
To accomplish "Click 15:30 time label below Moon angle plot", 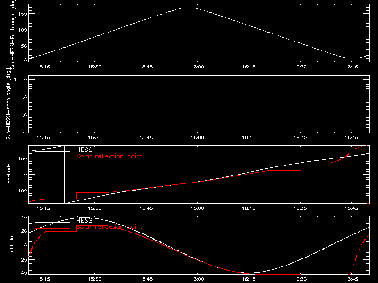I will pyautogui.click(x=94, y=138).
